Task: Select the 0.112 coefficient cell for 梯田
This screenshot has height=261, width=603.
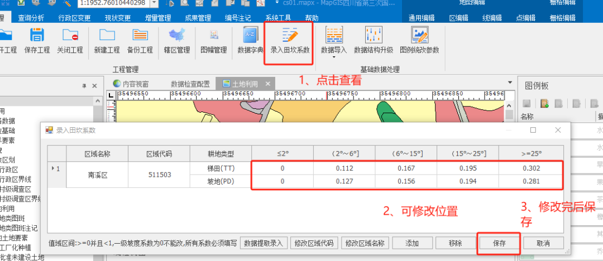Action: coord(344,168)
